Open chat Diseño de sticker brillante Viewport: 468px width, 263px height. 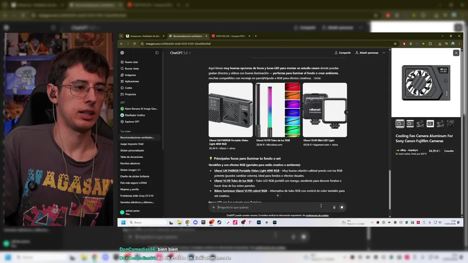[x=135, y=176]
